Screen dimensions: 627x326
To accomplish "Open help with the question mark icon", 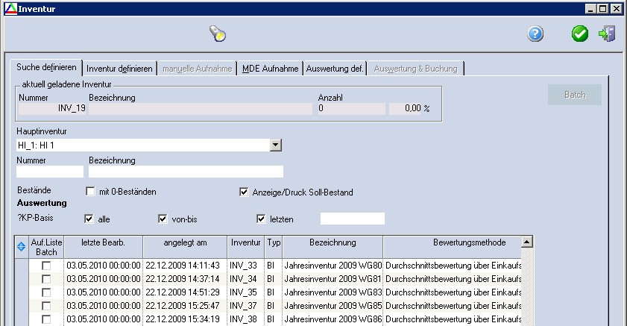I will click(535, 34).
